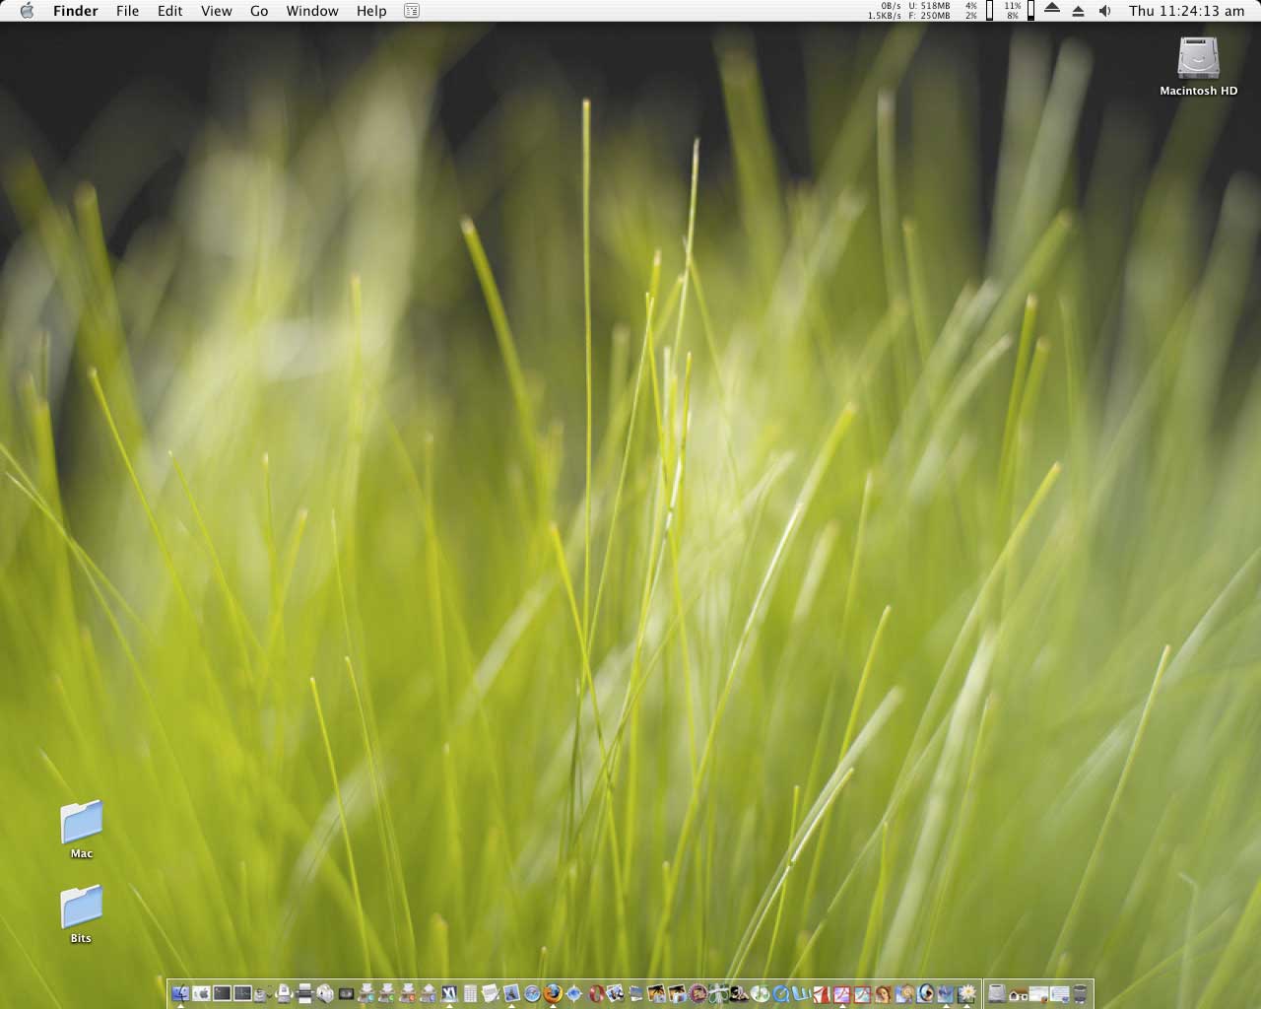Select the Mac folder on desktop
The width and height of the screenshot is (1261, 1009).
82,823
